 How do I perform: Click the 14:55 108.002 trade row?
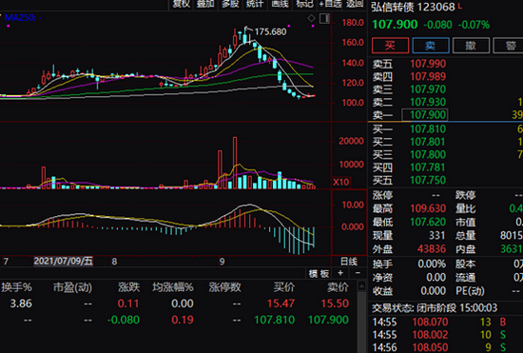439,335
